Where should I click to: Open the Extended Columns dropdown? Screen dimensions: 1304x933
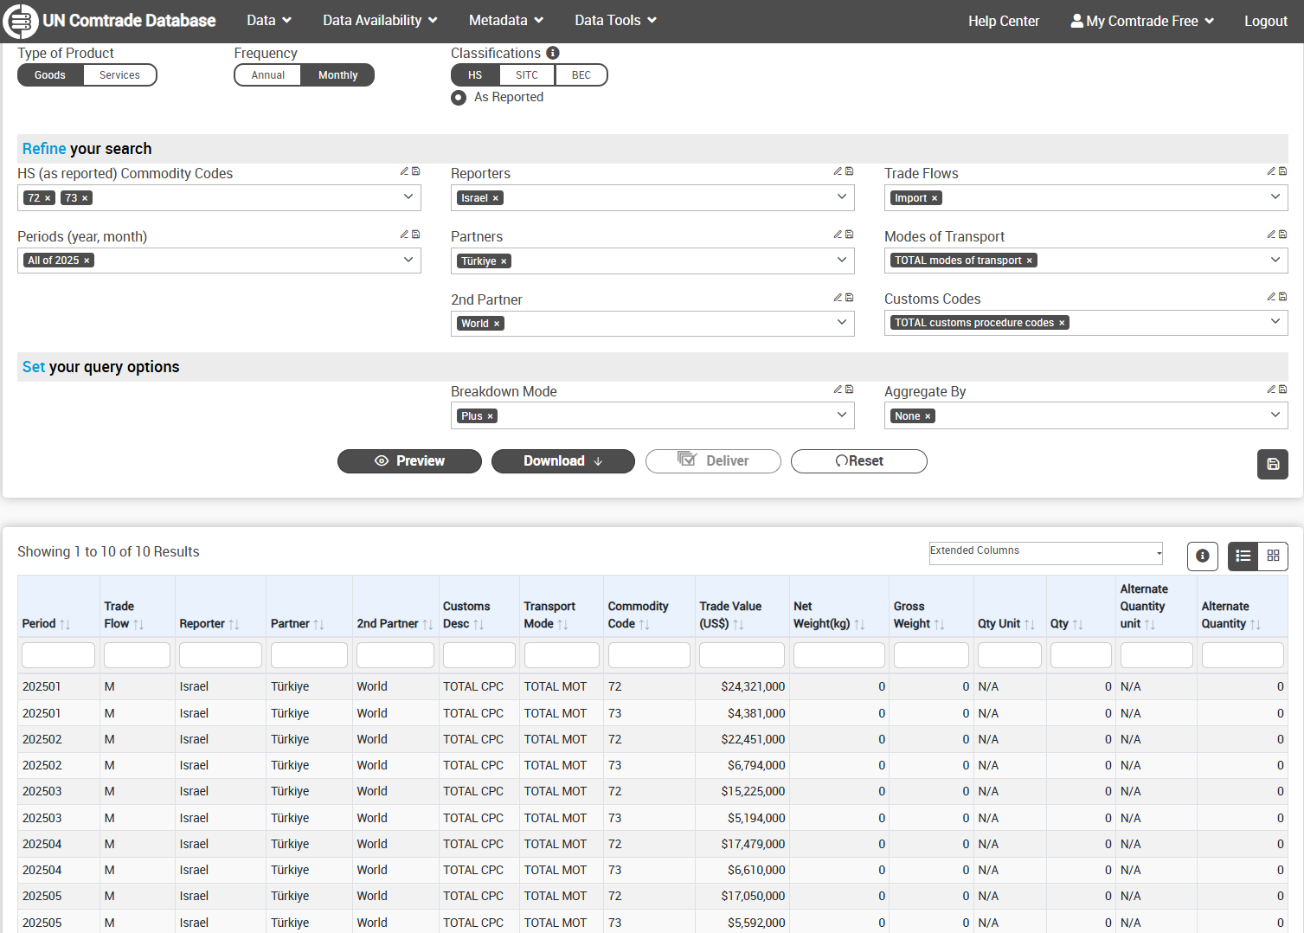click(x=1045, y=551)
